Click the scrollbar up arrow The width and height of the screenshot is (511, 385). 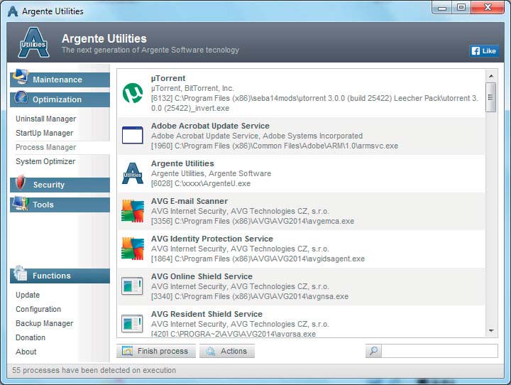(x=491, y=76)
